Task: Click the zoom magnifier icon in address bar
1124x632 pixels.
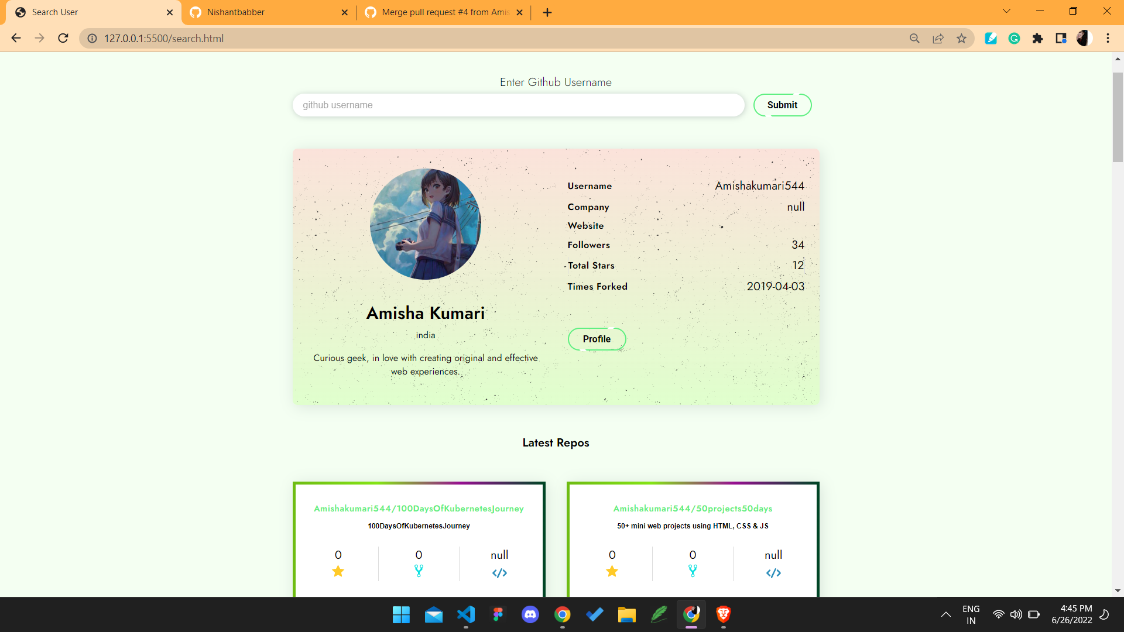Action: (x=914, y=39)
